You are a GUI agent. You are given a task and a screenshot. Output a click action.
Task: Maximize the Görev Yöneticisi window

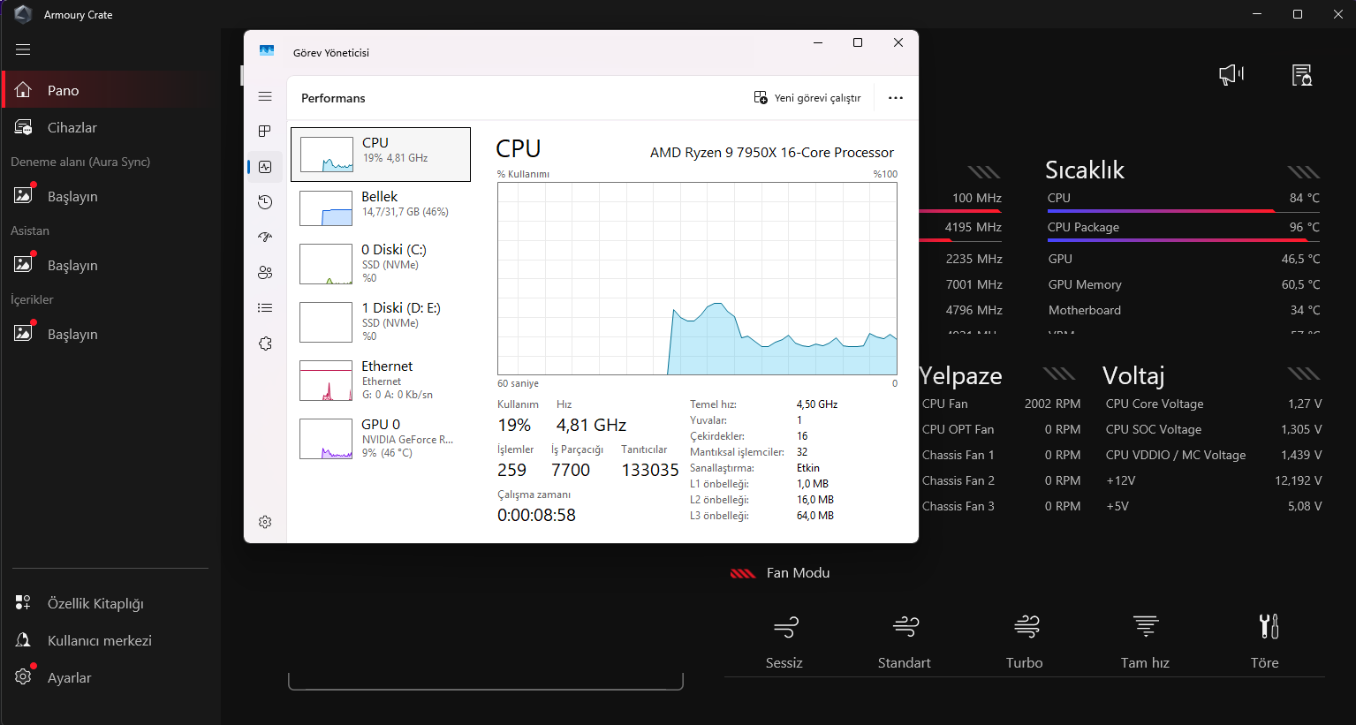(x=857, y=42)
